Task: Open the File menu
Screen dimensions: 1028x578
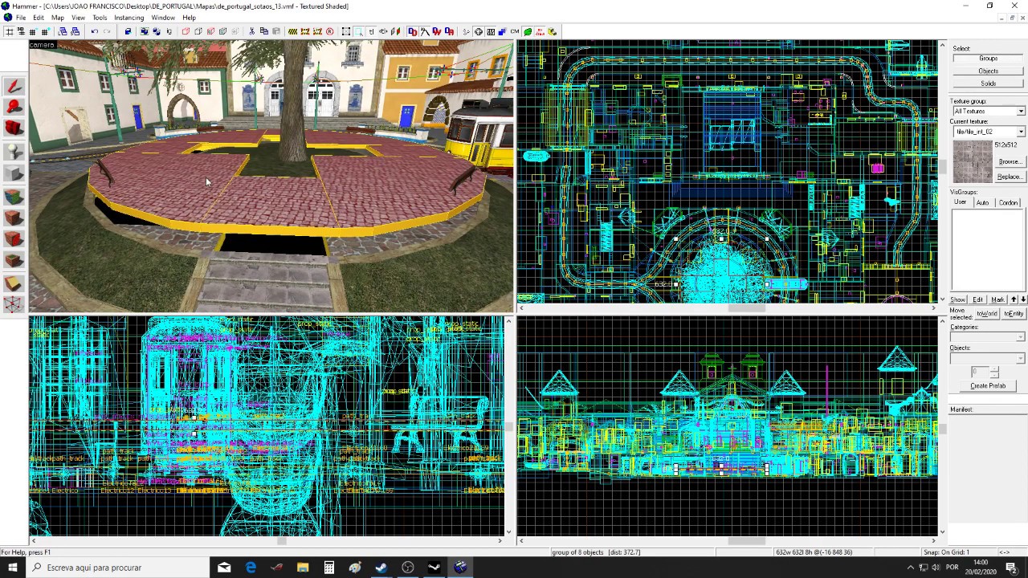Action: (21, 18)
